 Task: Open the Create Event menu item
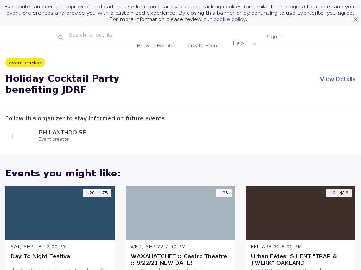point(203,46)
